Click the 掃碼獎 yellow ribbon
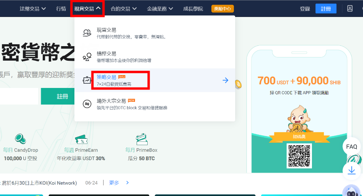Image resolution: width=363 pixels, height=196 pixels. point(299,136)
